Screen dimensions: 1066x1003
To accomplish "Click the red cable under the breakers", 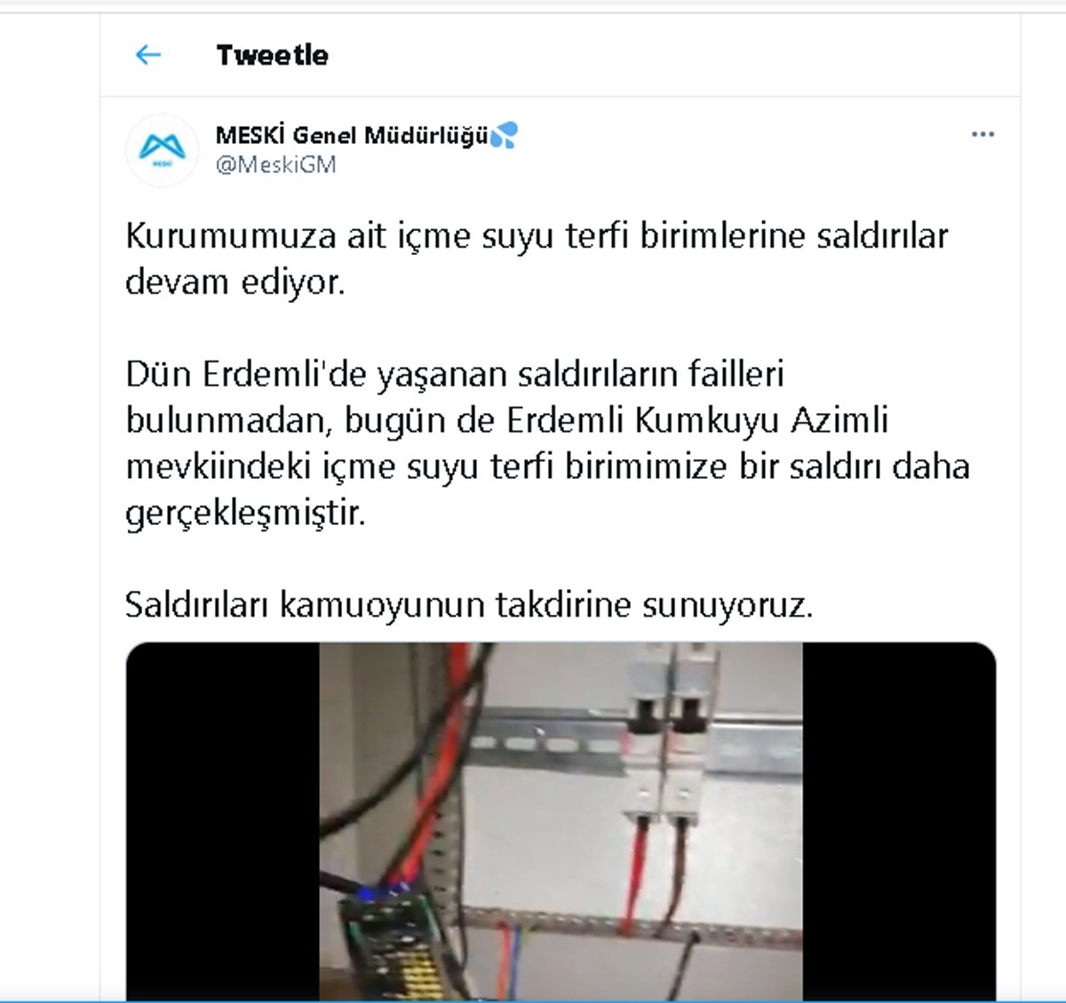I will click(636, 871).
